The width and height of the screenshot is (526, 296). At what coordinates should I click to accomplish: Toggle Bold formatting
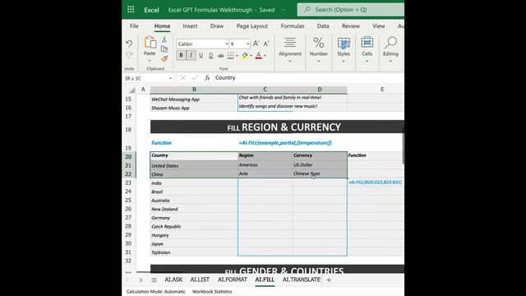click(181, 55)
